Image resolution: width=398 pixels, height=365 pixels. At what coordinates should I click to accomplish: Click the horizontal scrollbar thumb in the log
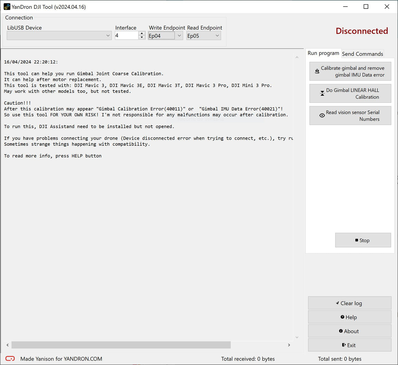click(121, 345)
